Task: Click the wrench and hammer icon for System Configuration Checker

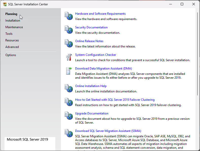Action: (69, 57)
